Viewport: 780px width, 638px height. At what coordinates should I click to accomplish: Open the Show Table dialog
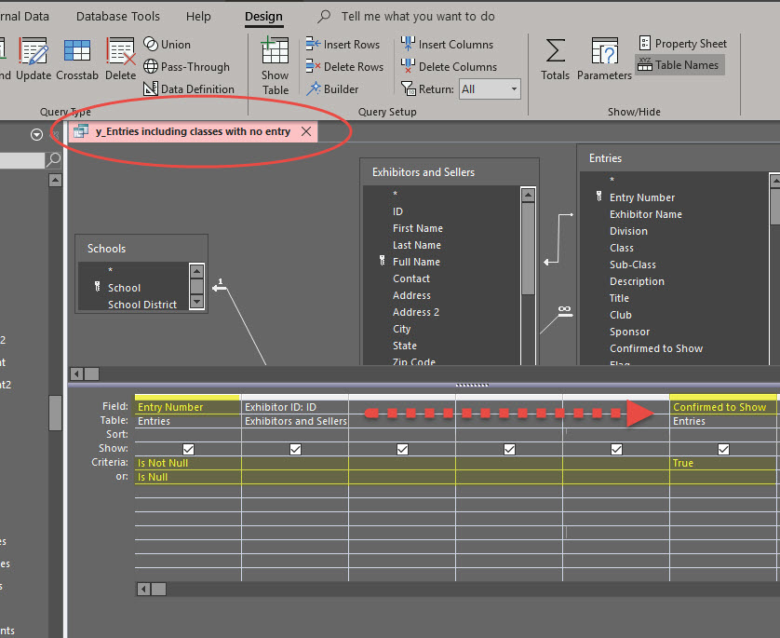coord(275,66)
